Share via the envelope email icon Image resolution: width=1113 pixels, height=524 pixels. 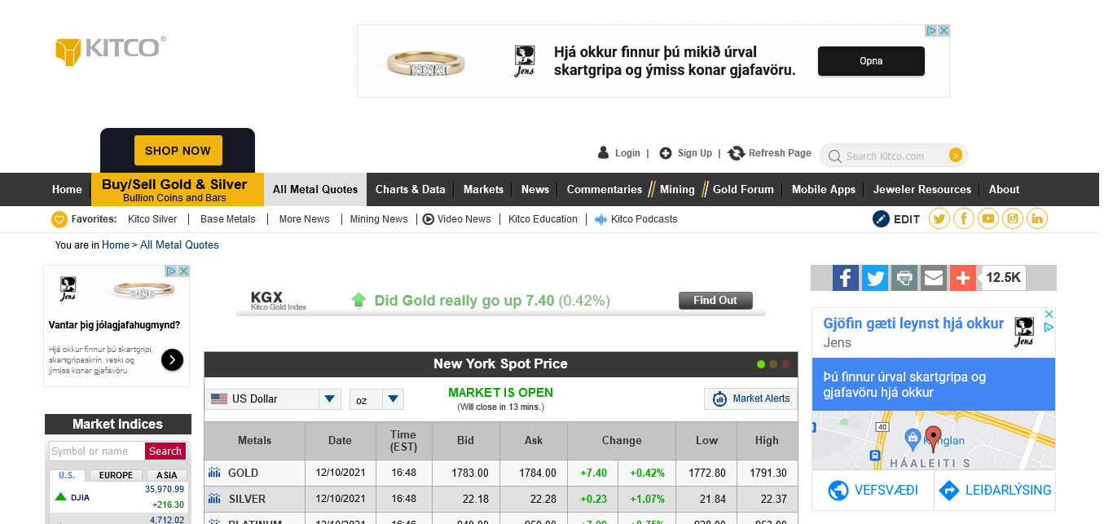[x=934, y=278]
